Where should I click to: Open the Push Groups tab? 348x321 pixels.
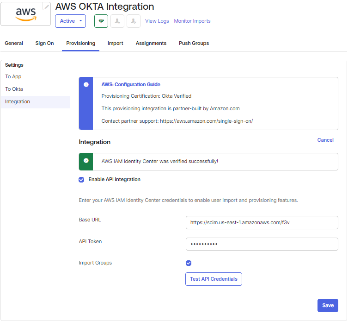pos(194,43)
